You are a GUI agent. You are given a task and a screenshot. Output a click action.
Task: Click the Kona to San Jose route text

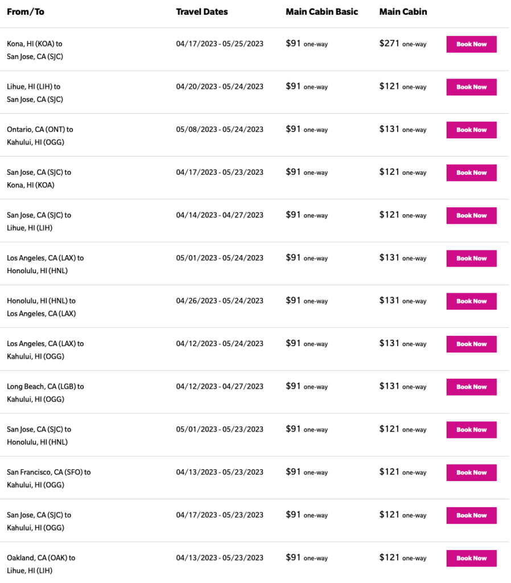[35, 50]
